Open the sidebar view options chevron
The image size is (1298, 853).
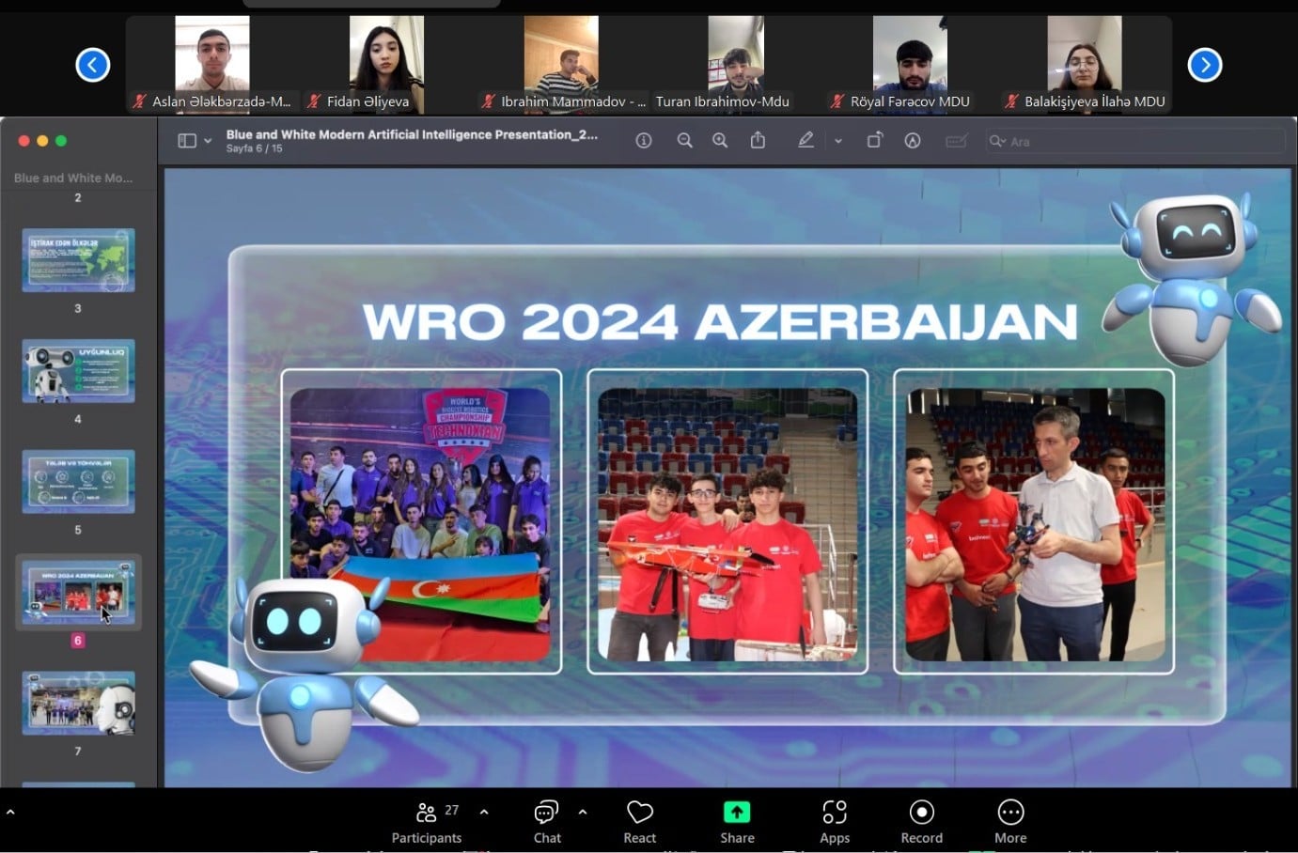(208, 141)
